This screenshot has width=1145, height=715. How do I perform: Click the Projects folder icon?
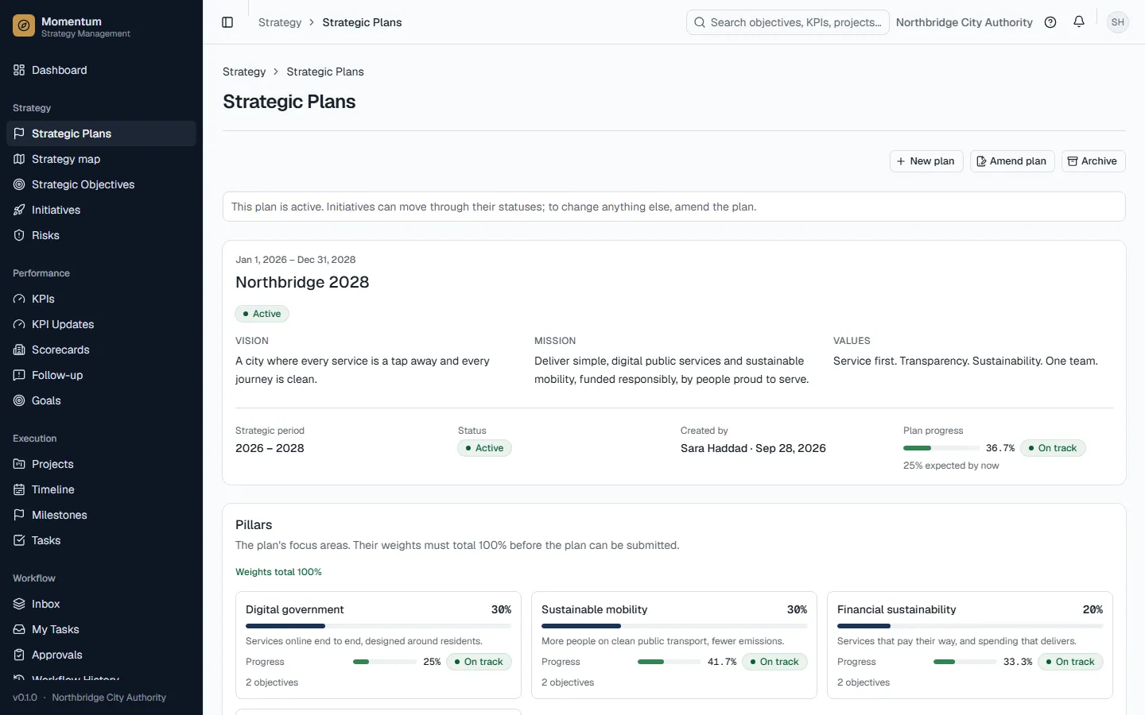19,464
